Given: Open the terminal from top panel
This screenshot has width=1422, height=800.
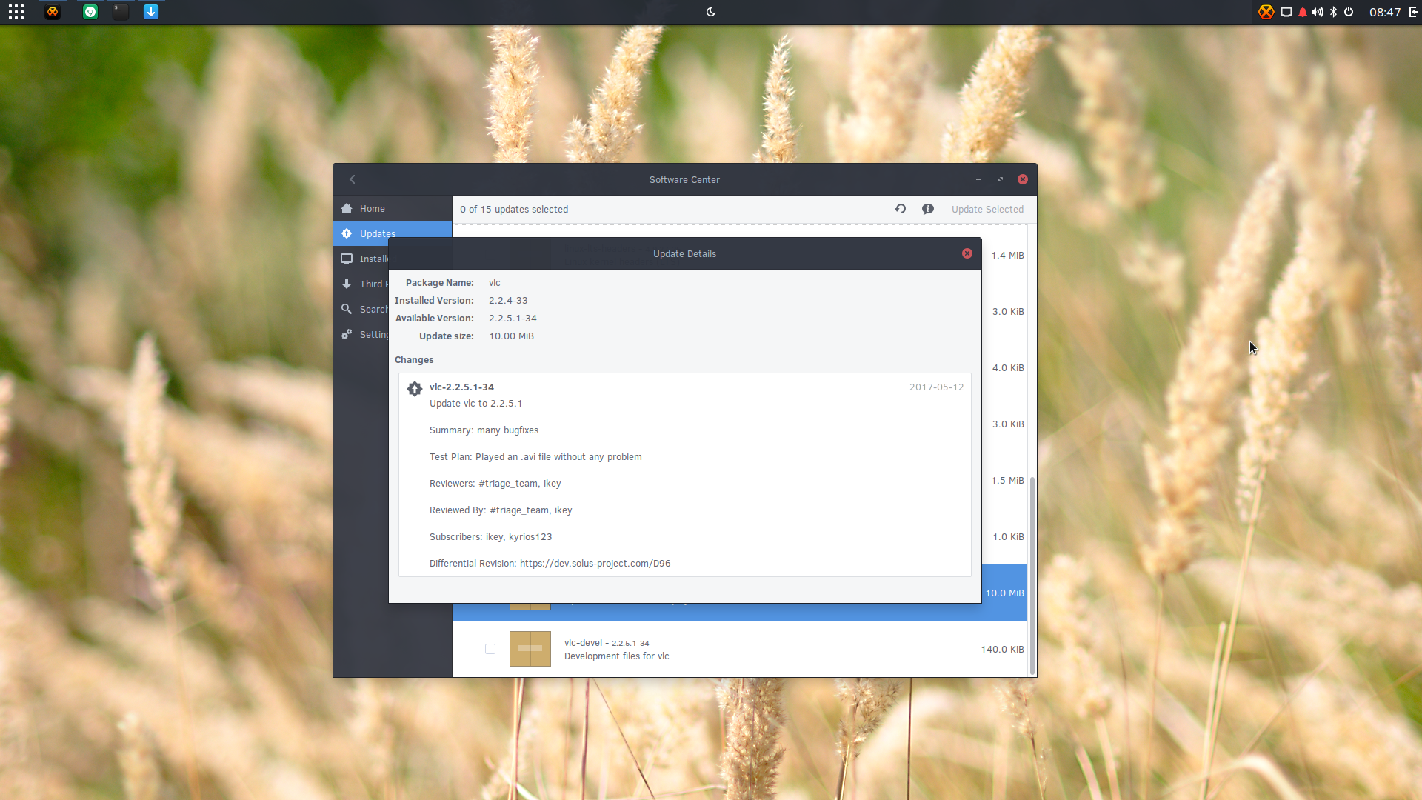Looking at the screenshot, I should point(121,12).
